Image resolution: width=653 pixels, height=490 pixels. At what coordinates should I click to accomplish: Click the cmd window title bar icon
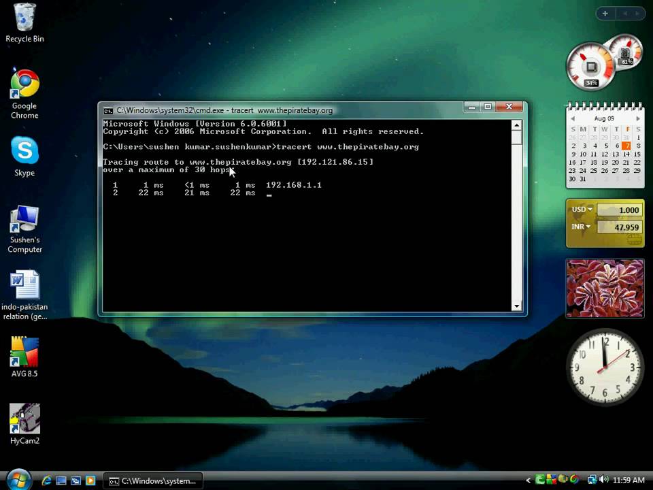point(108,110)
